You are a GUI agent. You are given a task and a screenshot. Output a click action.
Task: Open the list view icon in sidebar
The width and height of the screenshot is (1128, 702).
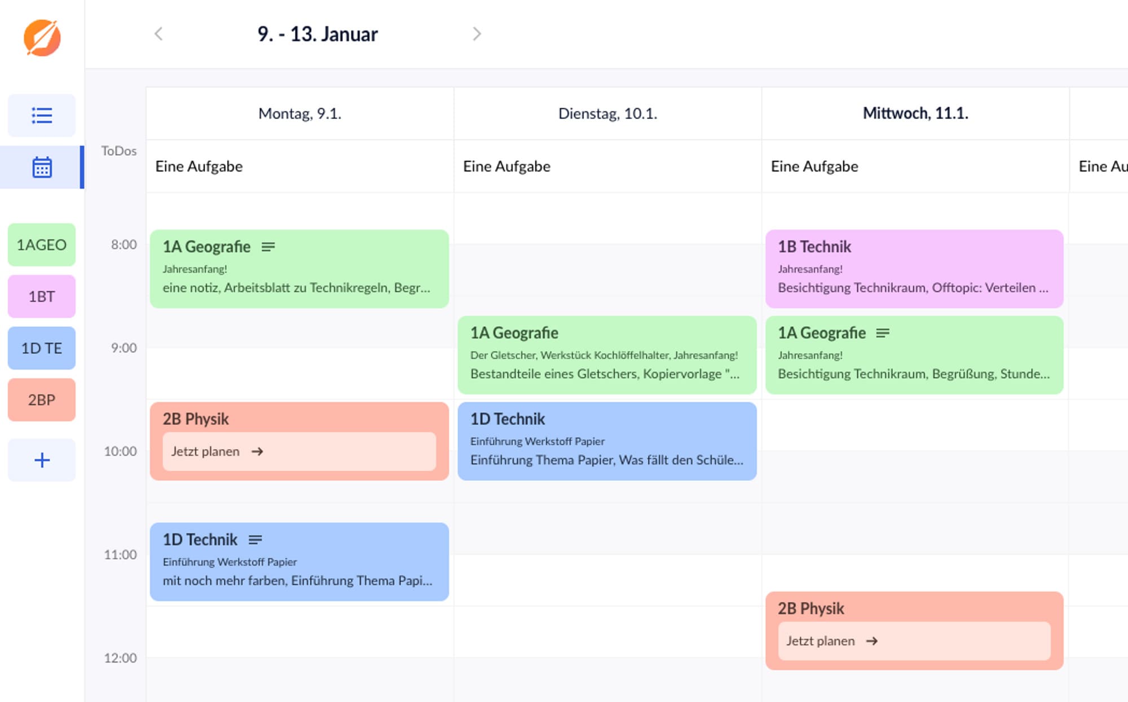42,116
